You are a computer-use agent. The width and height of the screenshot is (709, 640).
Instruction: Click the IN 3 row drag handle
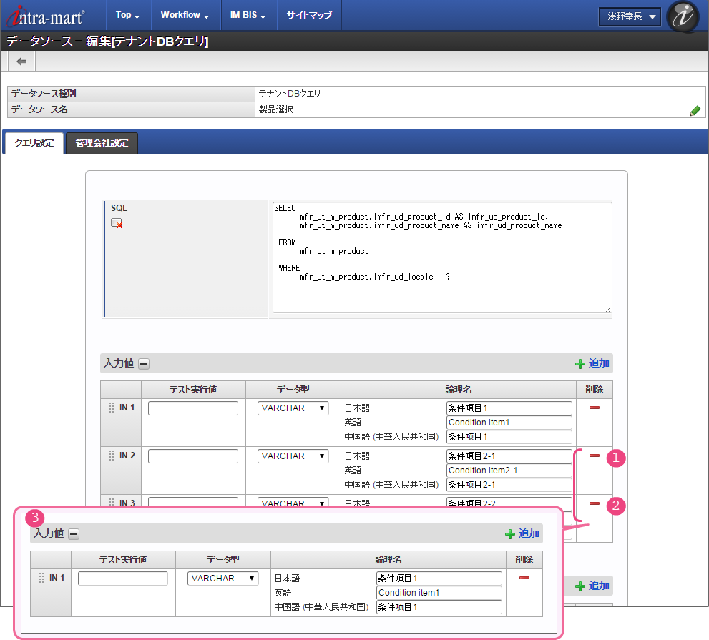pos(111,502)
